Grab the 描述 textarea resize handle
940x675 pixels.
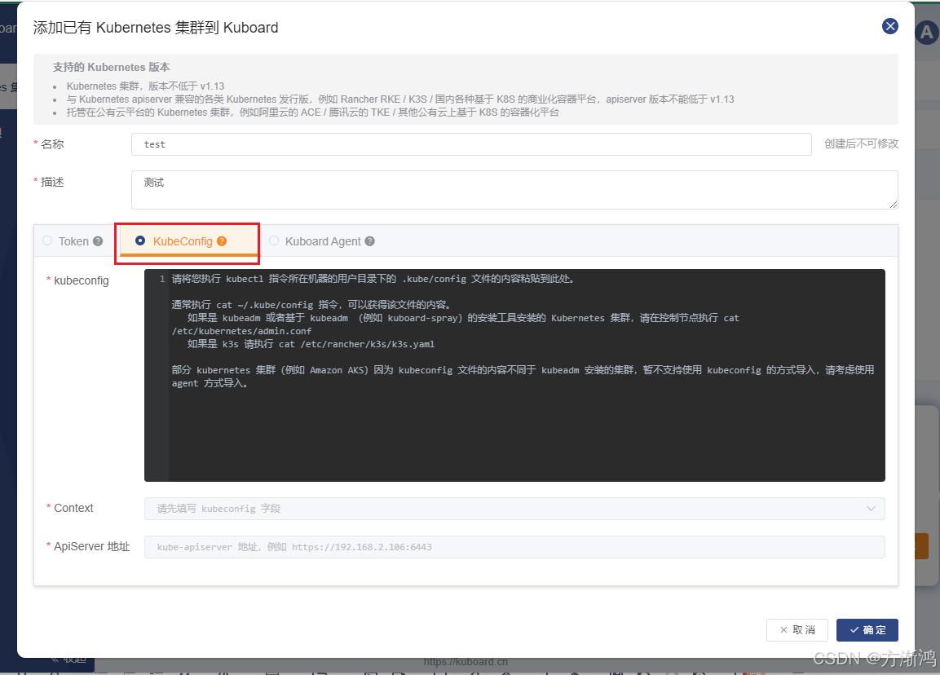pyautogui.click(x=894, y=205)
